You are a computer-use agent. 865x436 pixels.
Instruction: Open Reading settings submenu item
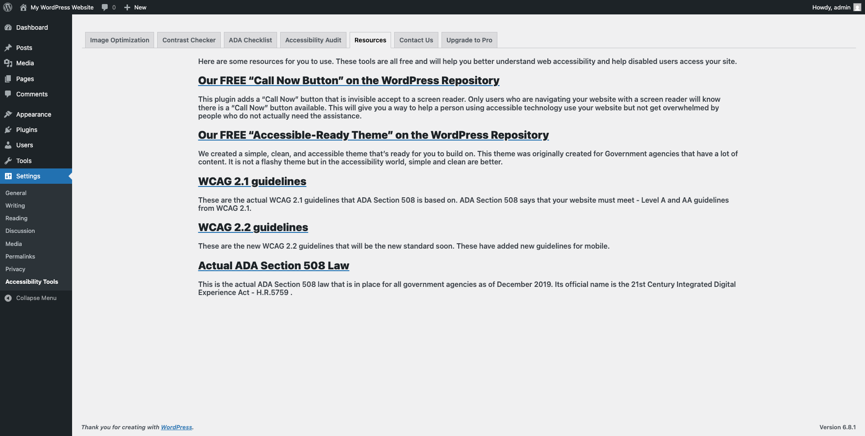(x=17, y=218)
